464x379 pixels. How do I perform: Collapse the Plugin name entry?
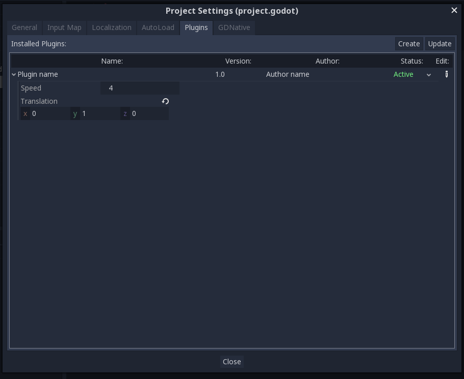tap(14, 74)
